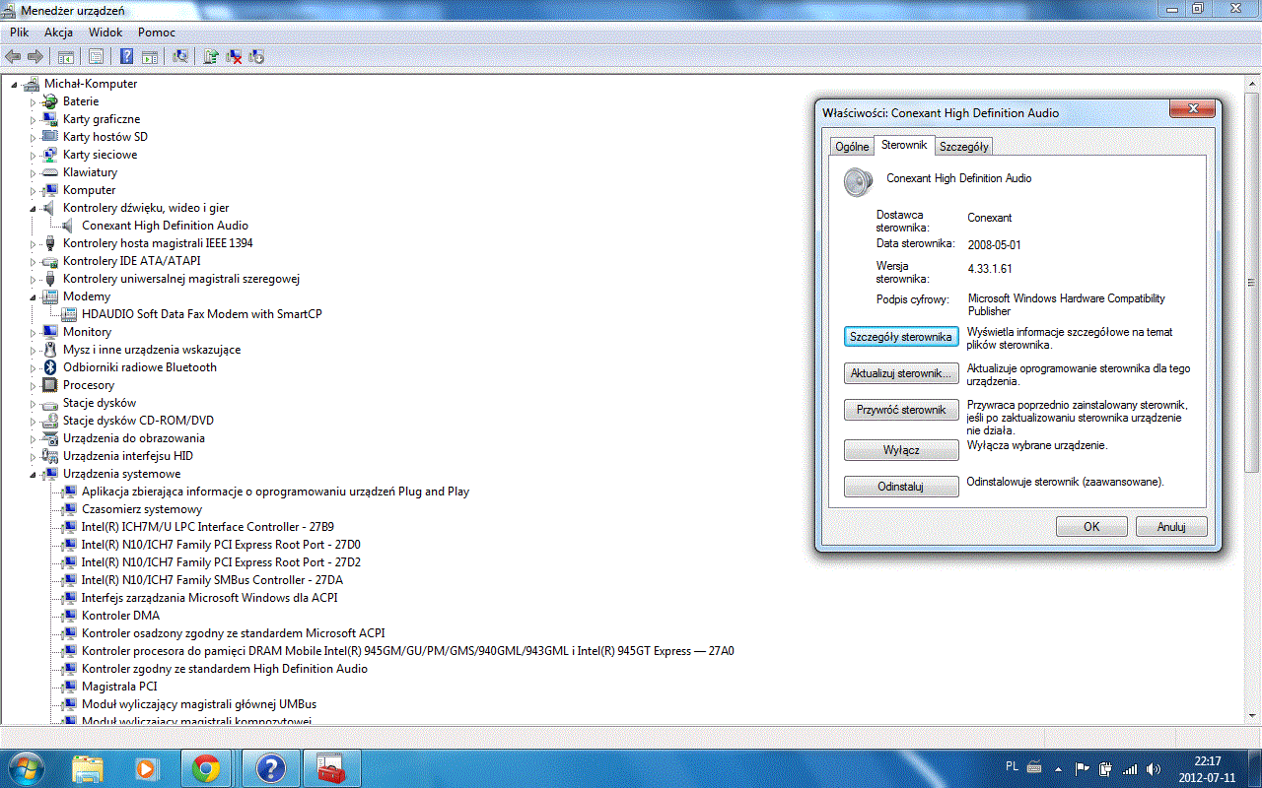1262x788 pixels.
Task: Select Intel SMBus Controller - 27DA
Action: pos(212,580)
